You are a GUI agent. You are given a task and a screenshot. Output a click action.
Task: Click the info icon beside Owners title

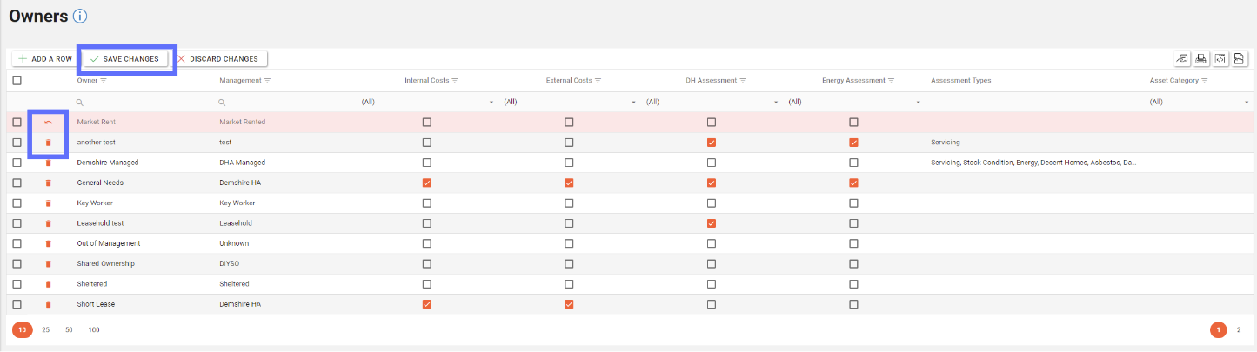[80, 17]
